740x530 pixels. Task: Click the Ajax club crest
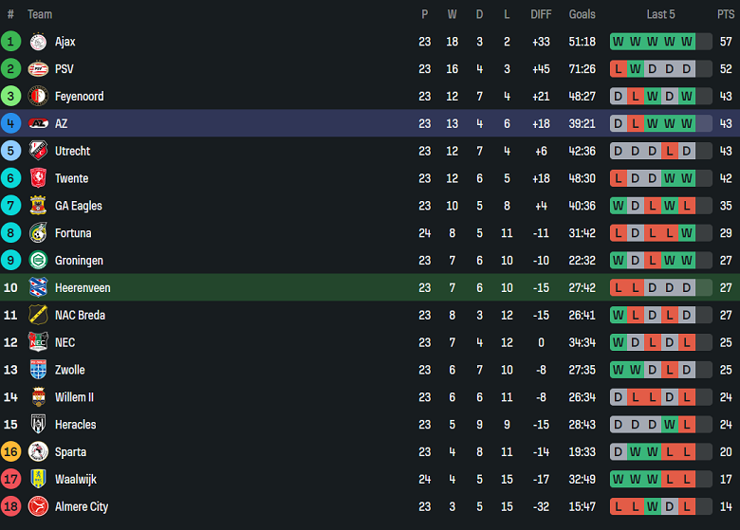click(x=38, y=42)
